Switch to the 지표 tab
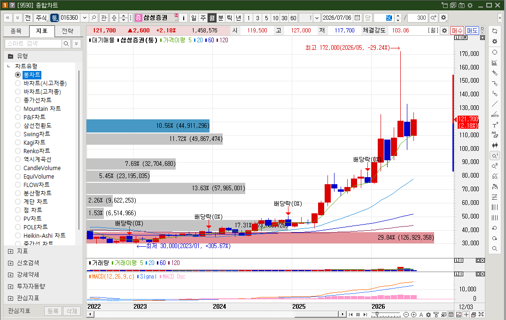Screen dimensions: 506x320 [x=42, y=31]
